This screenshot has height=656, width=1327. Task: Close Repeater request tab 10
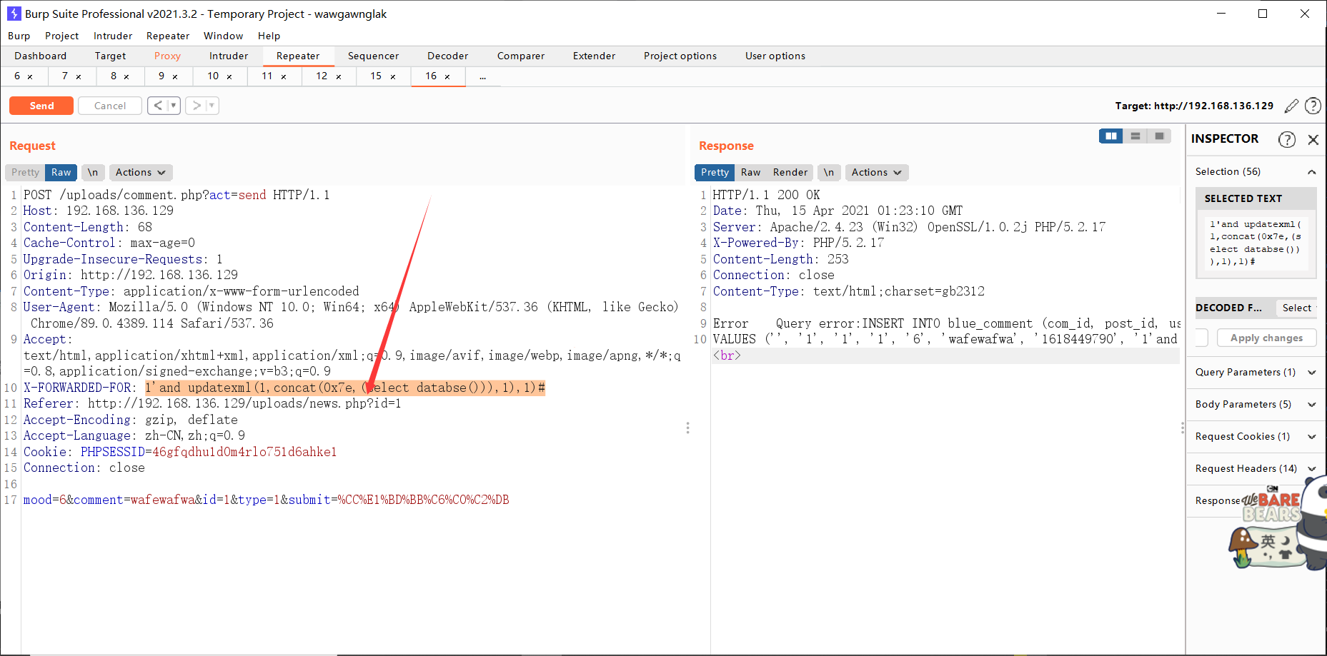pyautogui.click(x=229, y=76)
